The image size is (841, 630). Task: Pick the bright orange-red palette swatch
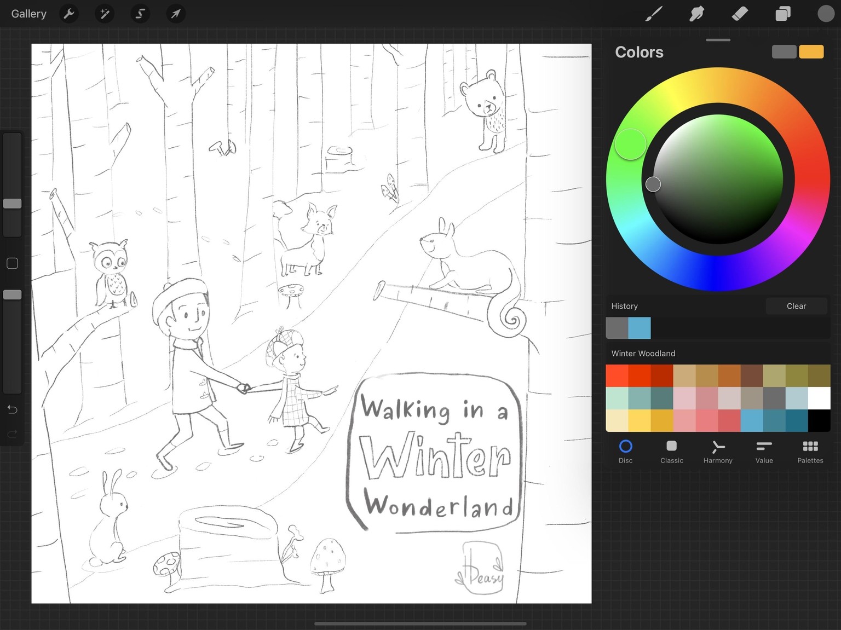click(617, 376)
